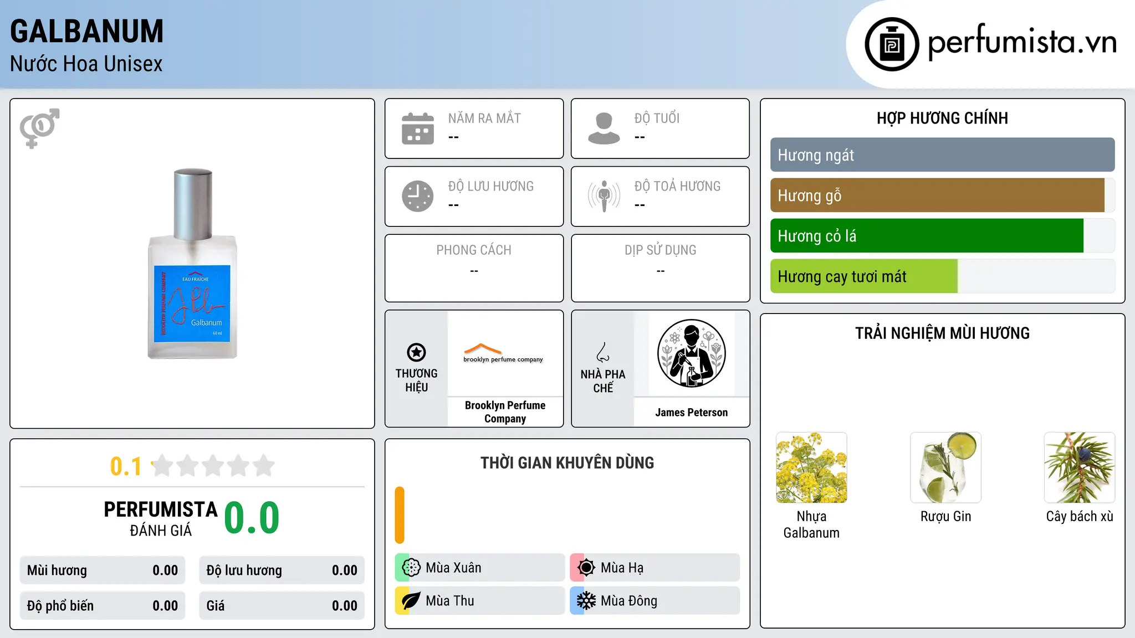The image size is (1135, 638).
Task: Open the James Peterson perfumer link
Action: click(x=692, y=413)
